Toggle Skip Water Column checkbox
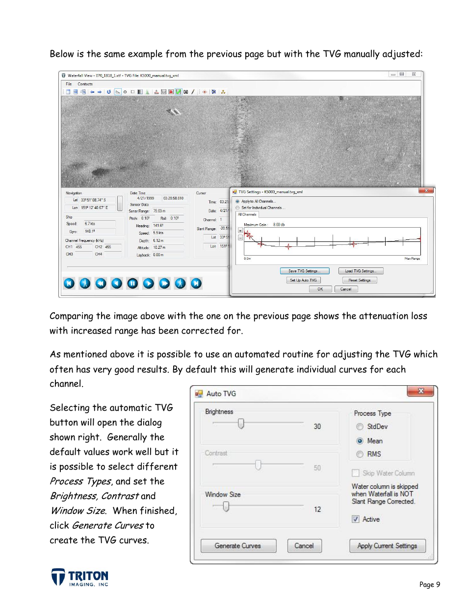 tap(356, 473)
